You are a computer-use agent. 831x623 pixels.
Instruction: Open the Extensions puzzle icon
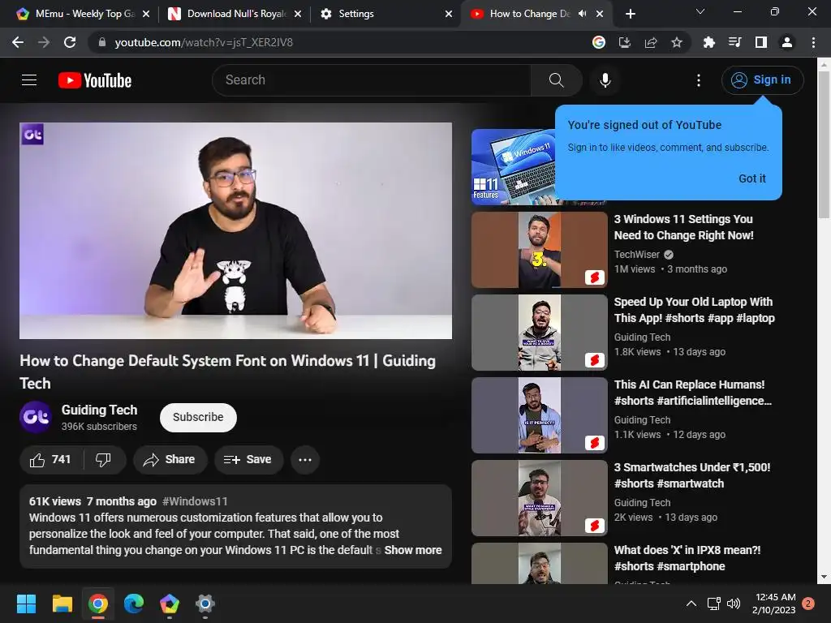click(708, 42)
